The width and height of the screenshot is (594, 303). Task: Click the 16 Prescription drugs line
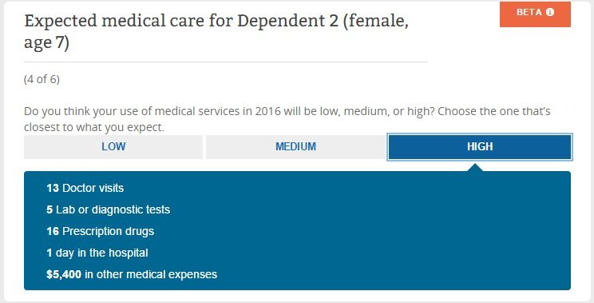click(x=101, y=231)
